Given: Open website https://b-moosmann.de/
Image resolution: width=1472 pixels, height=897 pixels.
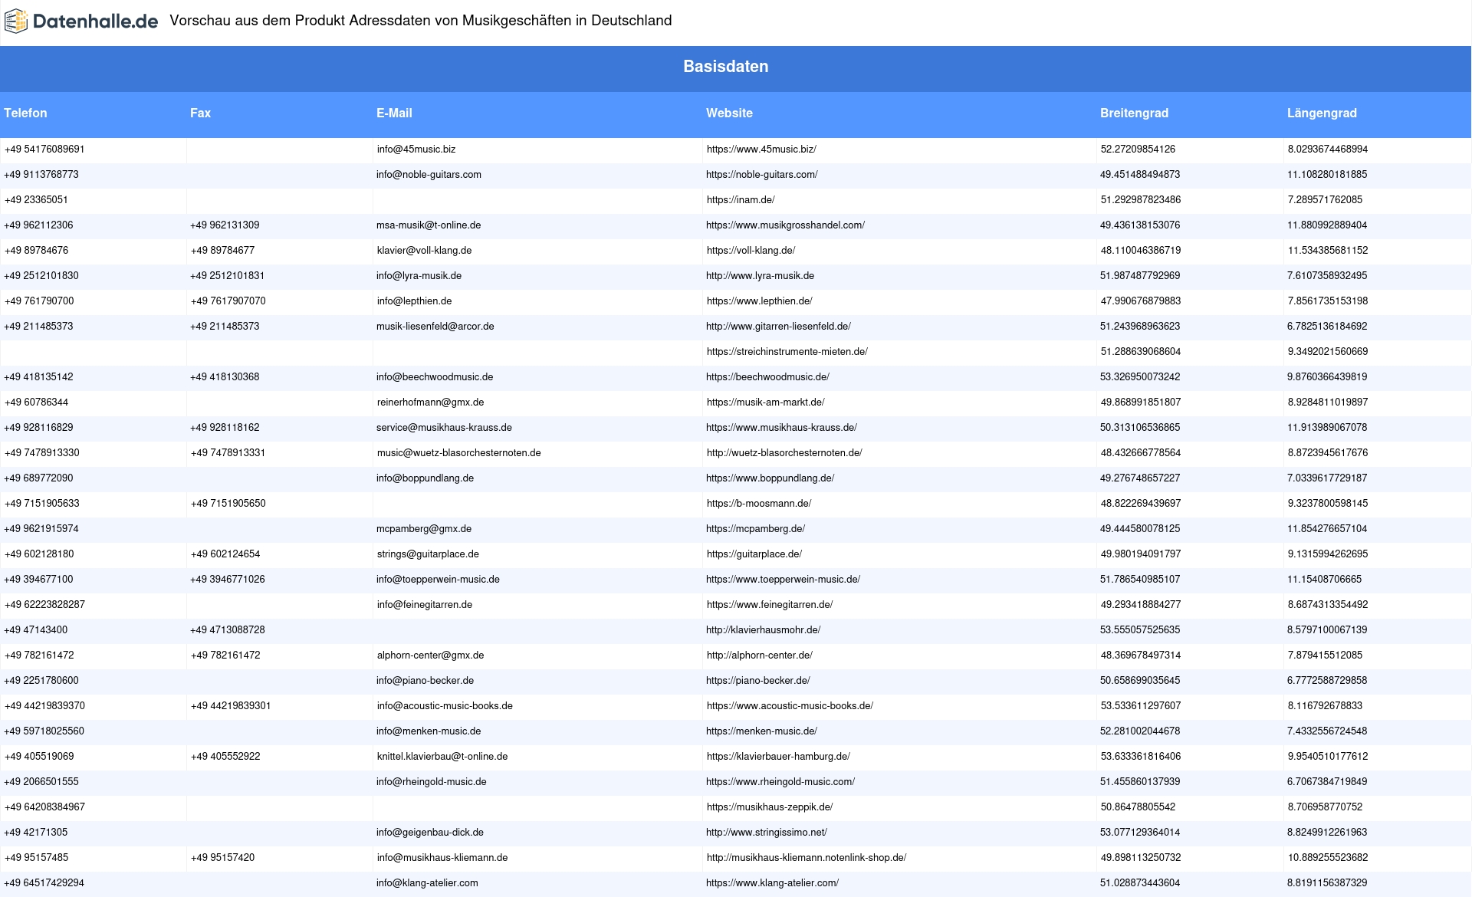Looking at the screenshot, I should pyautogui.click(x=759, y=504).
